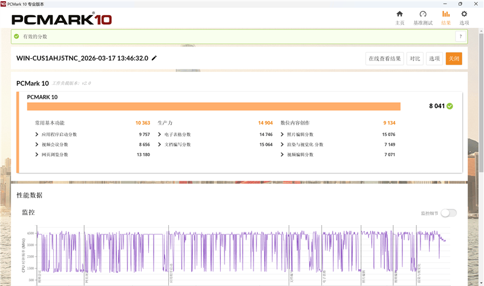Image resolution: width=484 pixels, height=286 pixels.
Task: Click the 对比 compare button
Action: pyautogui.click(x=414, y=59)
